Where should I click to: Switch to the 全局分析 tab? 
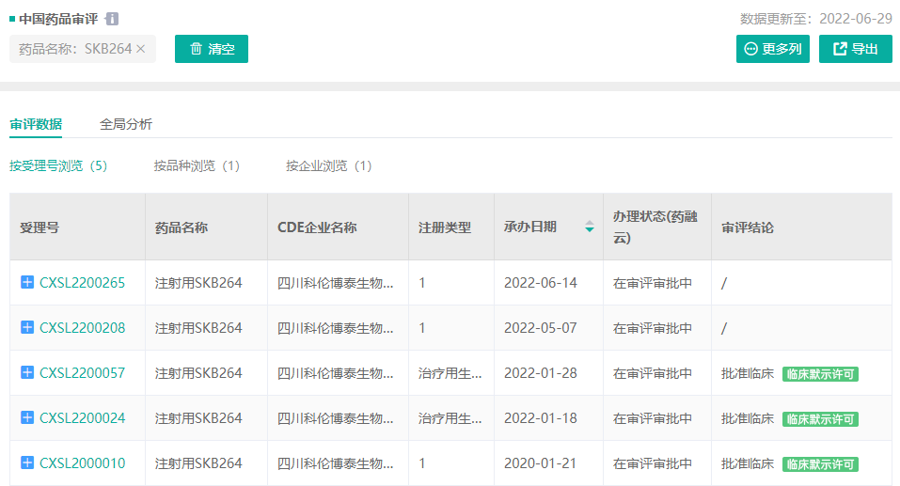tap(126, 124)
